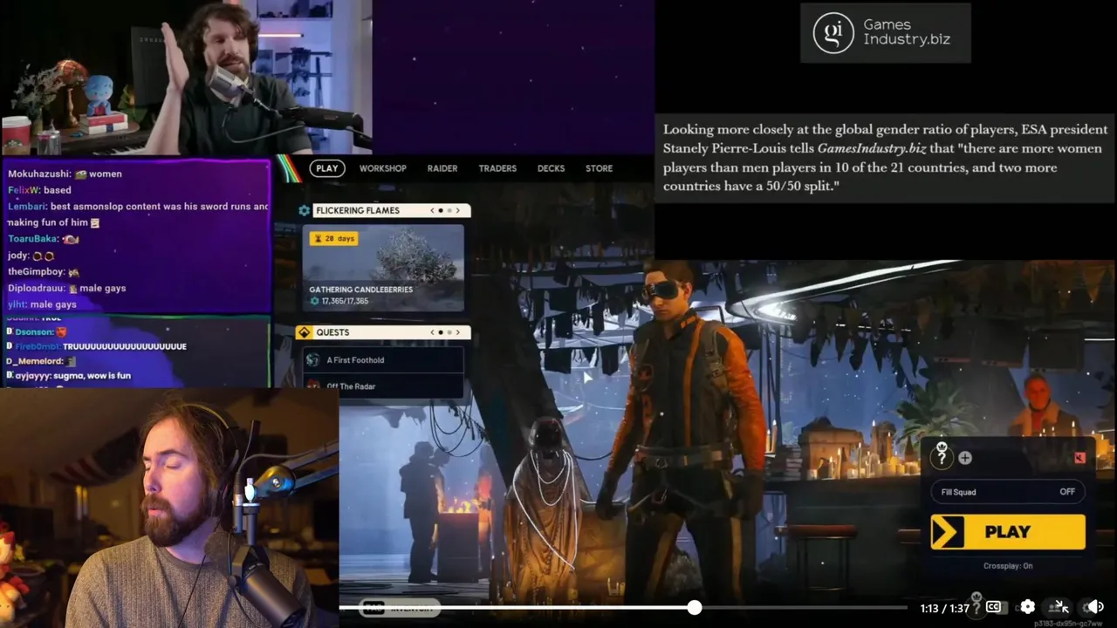
Task: Toggle the Fill Squad option
Action: click(x=1008, y=492)
